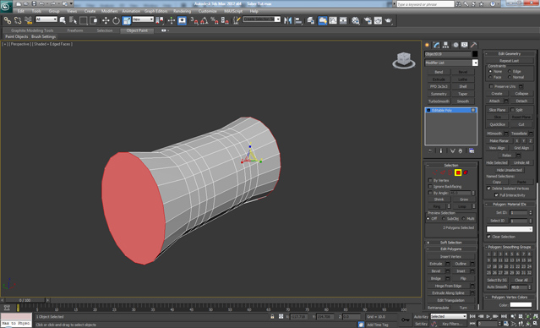
Task: Click the Align tool icon
Action: click(x=298, y=20)
